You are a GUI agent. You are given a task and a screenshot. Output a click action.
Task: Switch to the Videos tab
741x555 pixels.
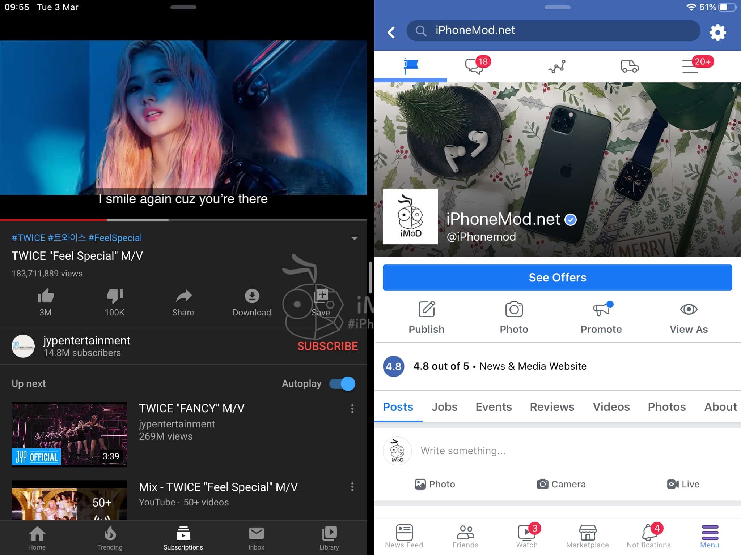(x=611, y=407)
